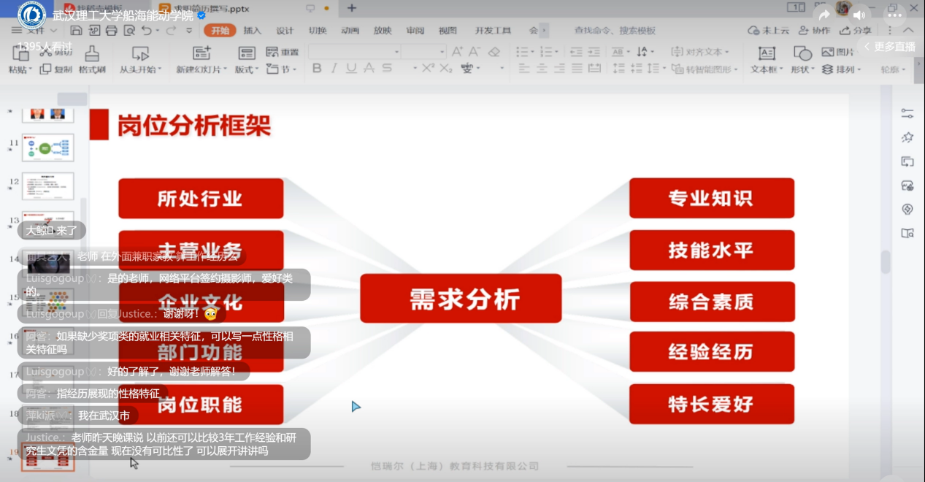Image resolution: width=925 pixels, height=482 pixels.
Task: Click the share arrow overlay icon
Action: [x=824, y=15]
